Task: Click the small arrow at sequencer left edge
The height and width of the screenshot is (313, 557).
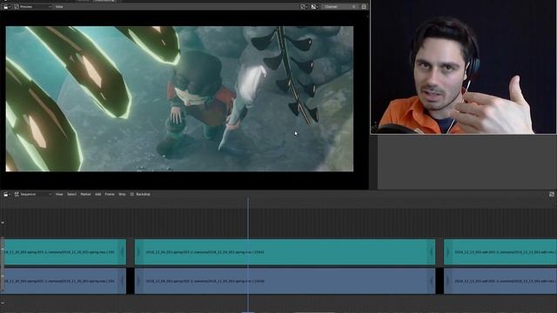Action: [x=3, y=223]
